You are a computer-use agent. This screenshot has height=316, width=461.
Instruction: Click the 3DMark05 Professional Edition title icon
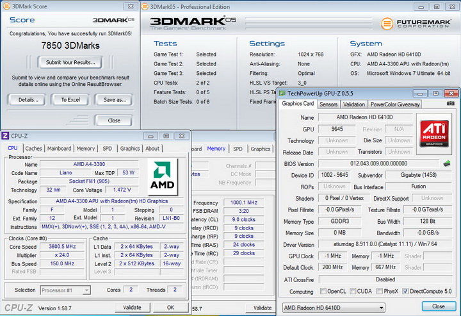click(x=145, y=6)
